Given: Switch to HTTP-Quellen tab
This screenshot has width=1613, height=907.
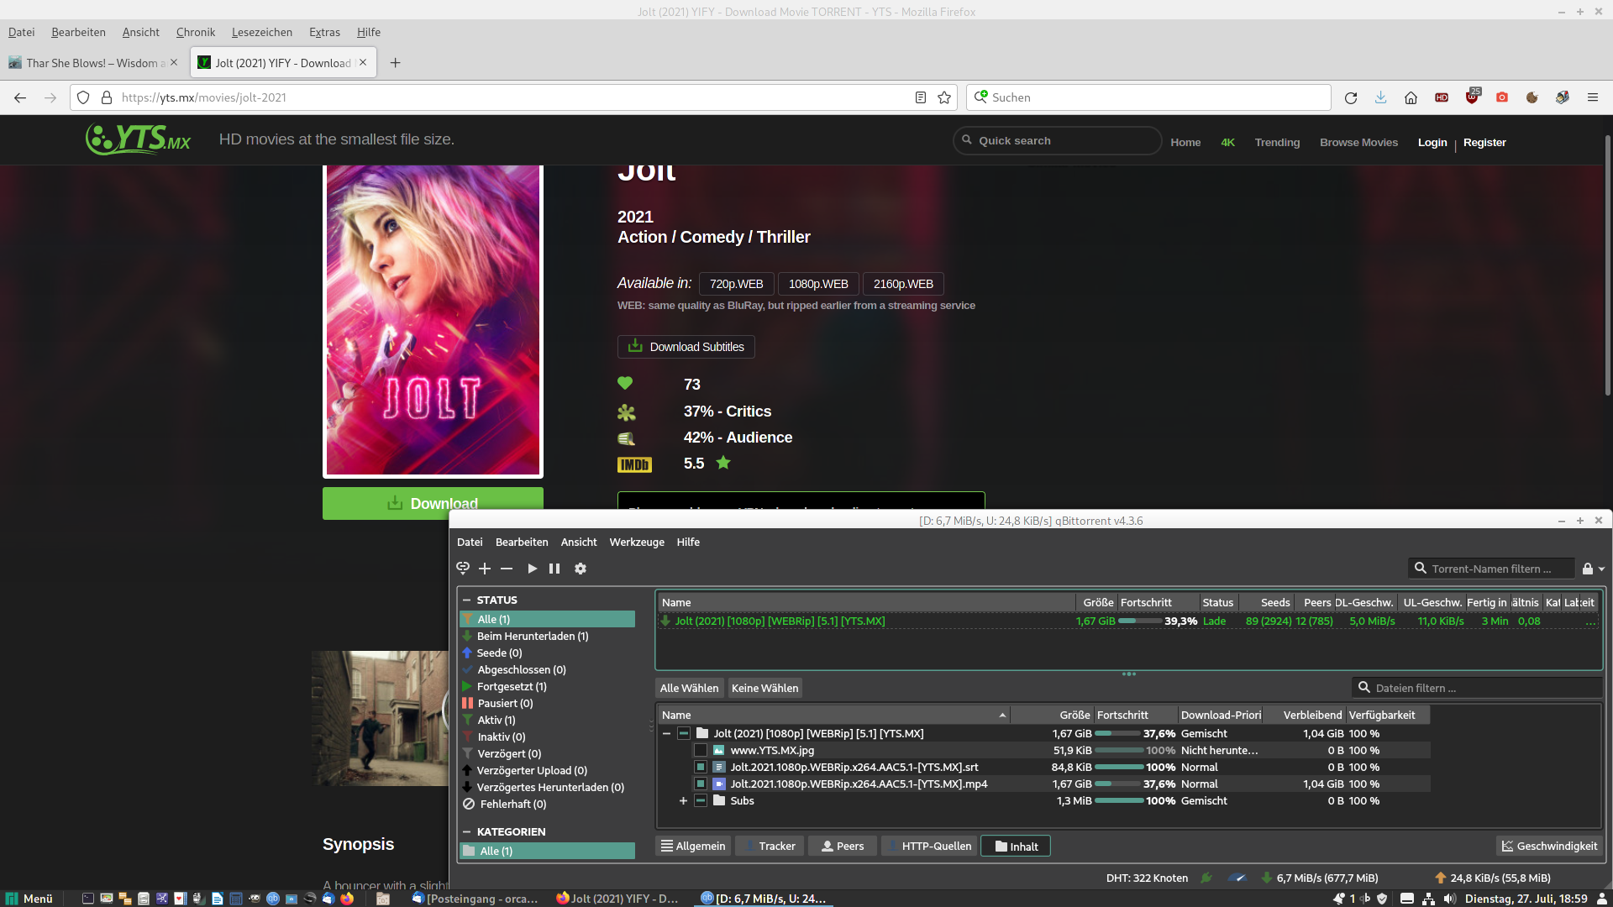Looking at the screenshot, I should pyautogui.click(x=929, y=846).
